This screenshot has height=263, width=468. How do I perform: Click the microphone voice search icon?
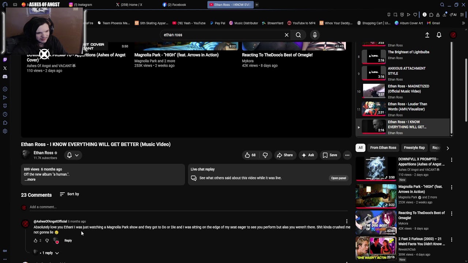click(x=315, y=35)
